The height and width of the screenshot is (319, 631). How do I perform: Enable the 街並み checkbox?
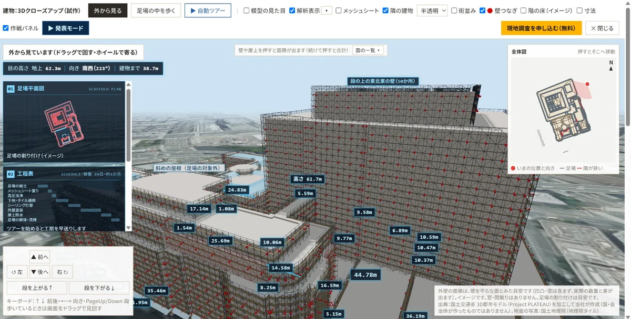(x=454, y=10)
